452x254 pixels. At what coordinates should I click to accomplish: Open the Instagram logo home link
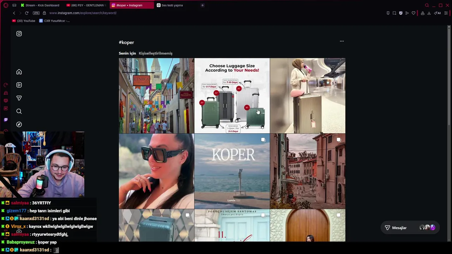click(19, 34)
